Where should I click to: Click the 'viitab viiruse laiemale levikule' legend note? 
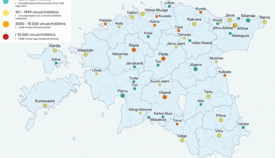point(34,27)
